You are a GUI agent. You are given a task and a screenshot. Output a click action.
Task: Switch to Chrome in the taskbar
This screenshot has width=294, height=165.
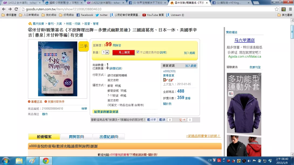[46, 161]
